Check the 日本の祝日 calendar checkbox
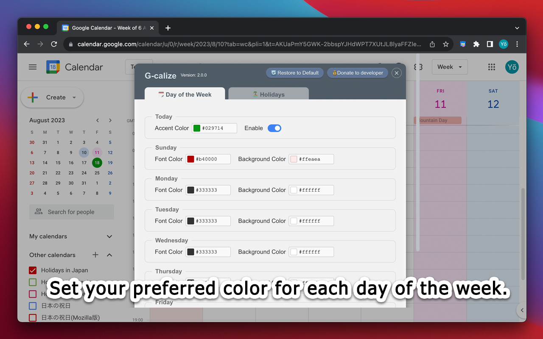This screenshot has height=339, width=543. (x=33, y=306)
